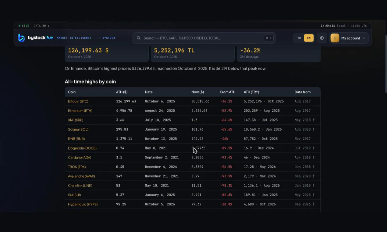This screenshot has height=232, width=387.
Task: Open the BNB (BNB) link
Action: 76,139
